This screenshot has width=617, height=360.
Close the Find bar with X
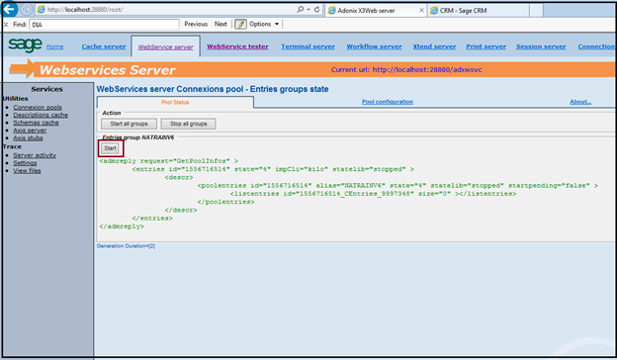pos(6,25)
